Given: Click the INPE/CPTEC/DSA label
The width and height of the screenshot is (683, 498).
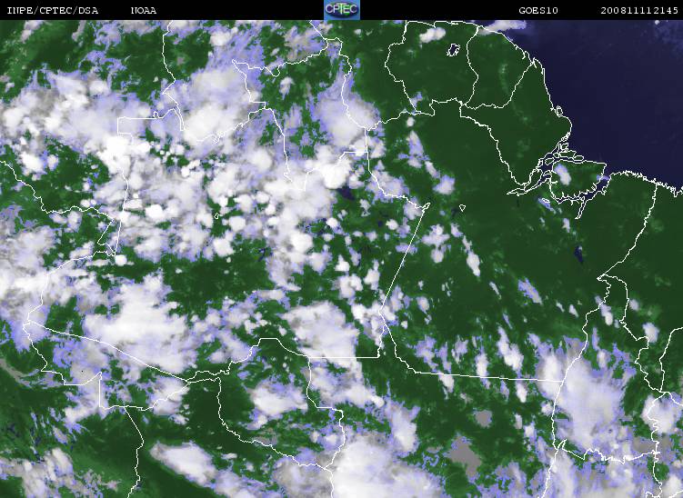Looking at the screenshot, I should tap(53, 10).
